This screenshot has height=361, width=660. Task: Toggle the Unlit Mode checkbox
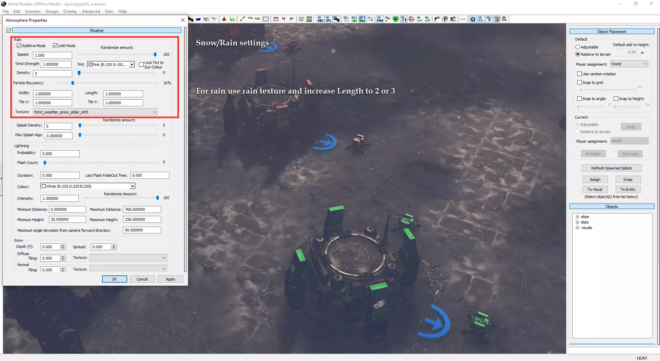tap(55, 46)
